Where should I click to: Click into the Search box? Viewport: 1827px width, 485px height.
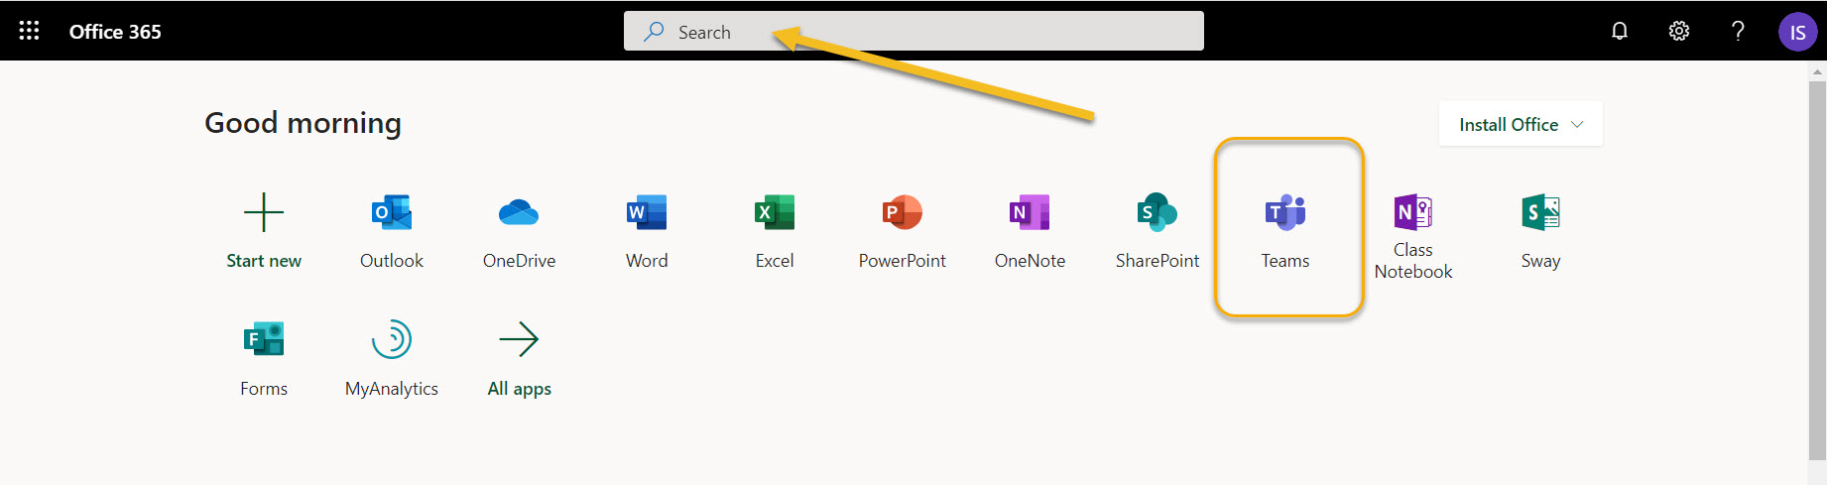[913, 32]
